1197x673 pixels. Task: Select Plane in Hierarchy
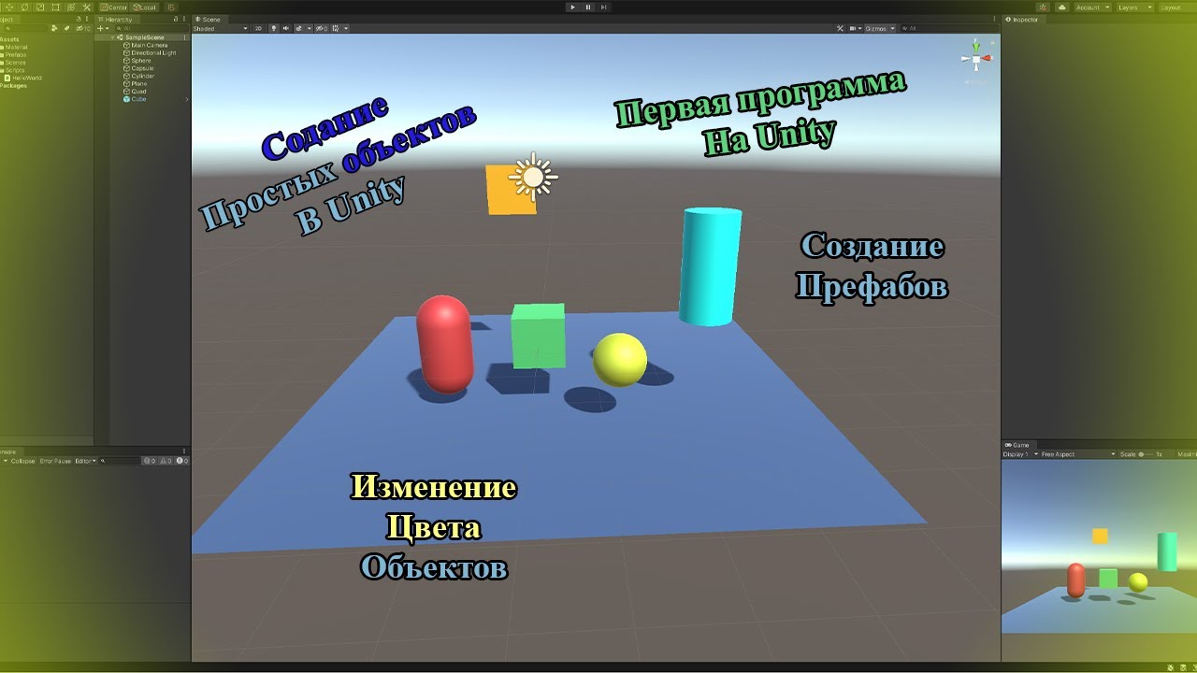coord(134,84)
